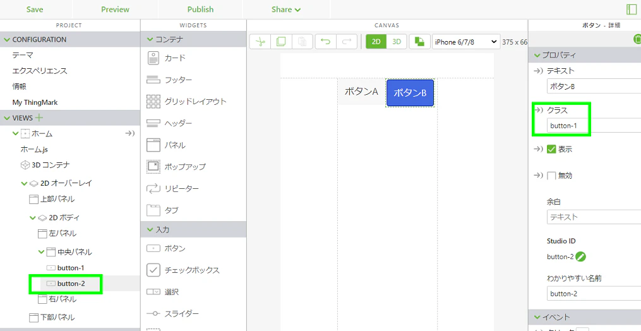Click the binding arrow icon beside ホーム view

click(129, 133)
